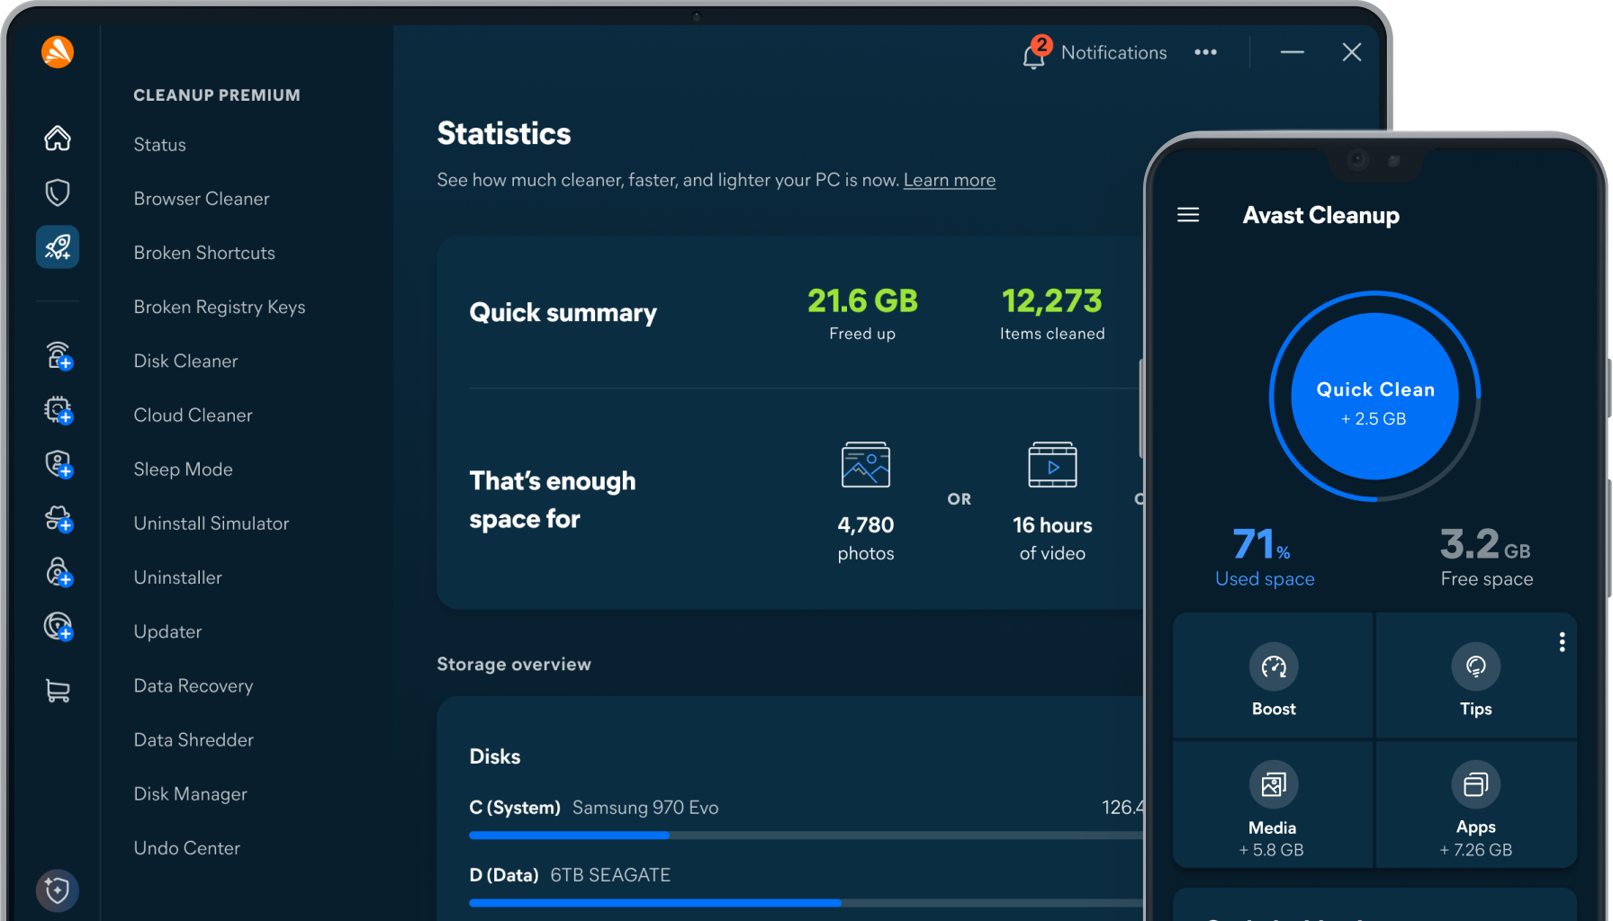Click the orange Avast logo icon
This screenshot has width=1613, height=921.
[58, 52]
